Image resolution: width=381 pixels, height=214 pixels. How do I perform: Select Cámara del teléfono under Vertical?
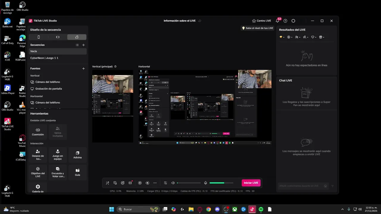click(58, 82)
